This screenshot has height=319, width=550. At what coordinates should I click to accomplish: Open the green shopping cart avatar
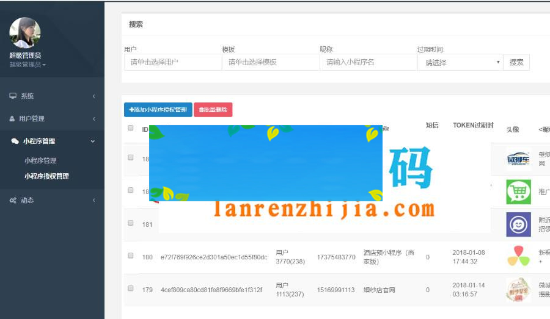point(518,192)
